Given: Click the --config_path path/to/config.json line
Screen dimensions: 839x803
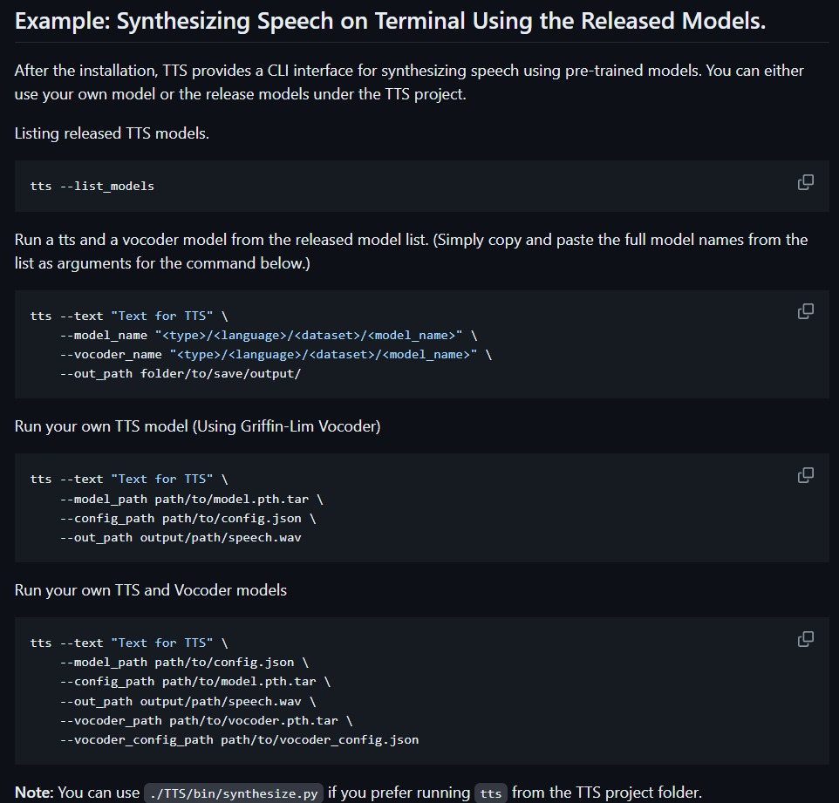Looking at the screenshot, I should click(x=188, y=519).
